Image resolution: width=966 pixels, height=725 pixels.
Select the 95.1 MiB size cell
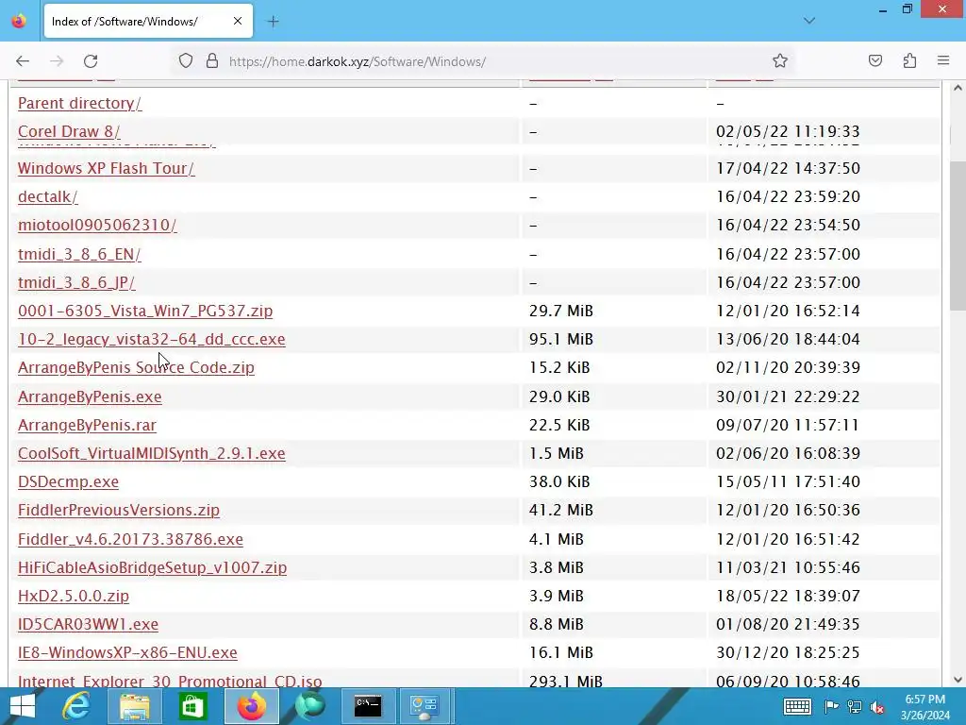click(561, 339)
